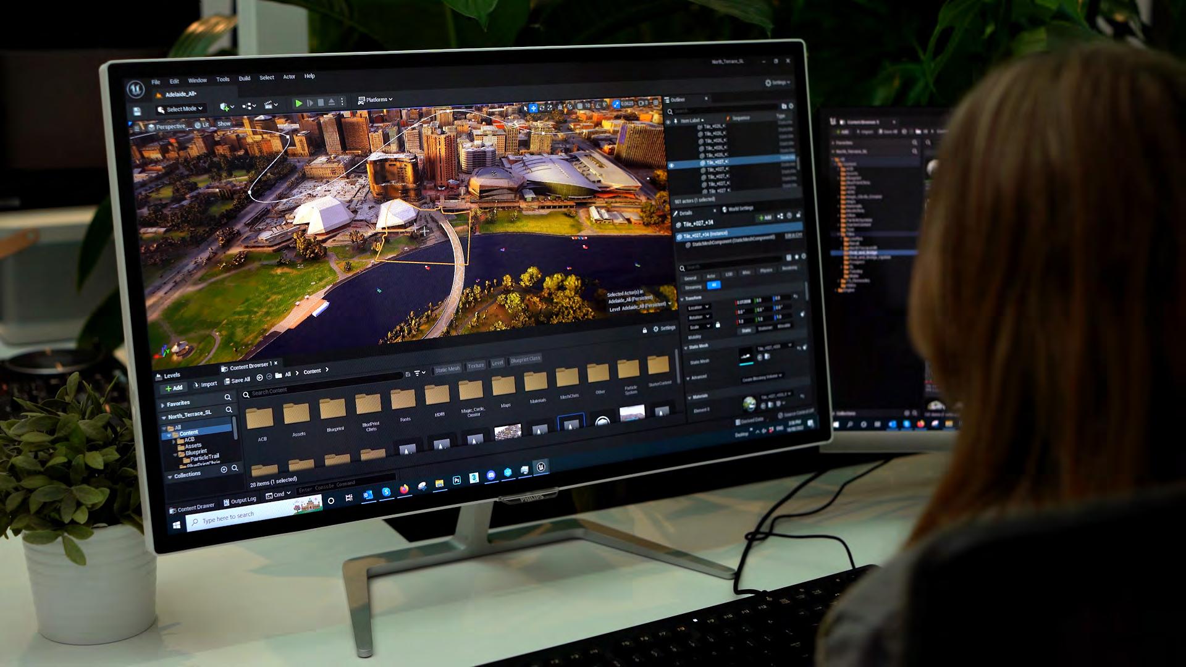Click the Firefox taskbar icon
Screen dimensions: 1186x667
pos(404,489)
